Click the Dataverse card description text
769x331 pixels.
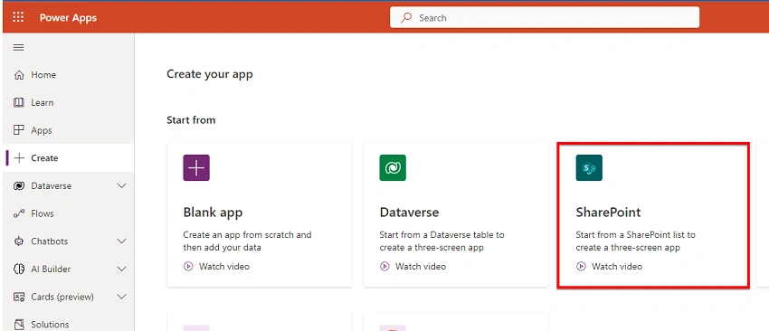441,241
